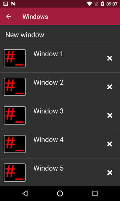
Task: Close Window 2 with its X icon
Action: coord(110,87)
